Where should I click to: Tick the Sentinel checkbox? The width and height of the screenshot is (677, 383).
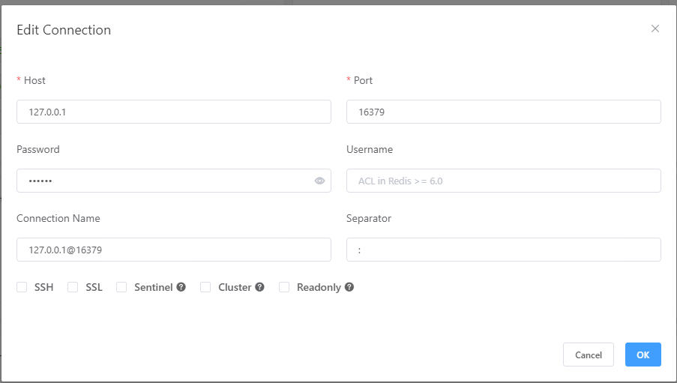[x=121, y=287]
